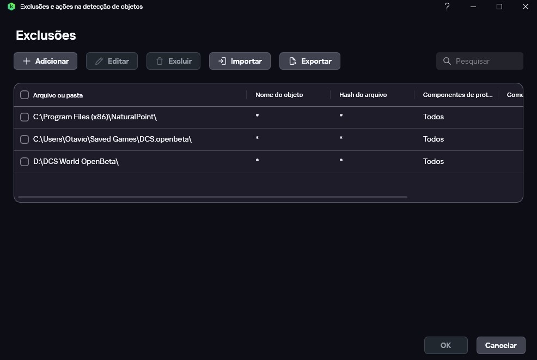Click the Componentes de prot... column header
This screenshot has height=360, width=537.
pyautogui.click(x=457, y=95)
